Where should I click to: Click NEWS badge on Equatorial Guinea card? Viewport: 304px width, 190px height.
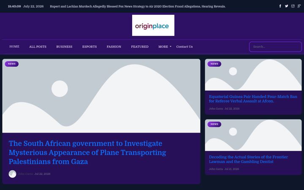[214, 64]
